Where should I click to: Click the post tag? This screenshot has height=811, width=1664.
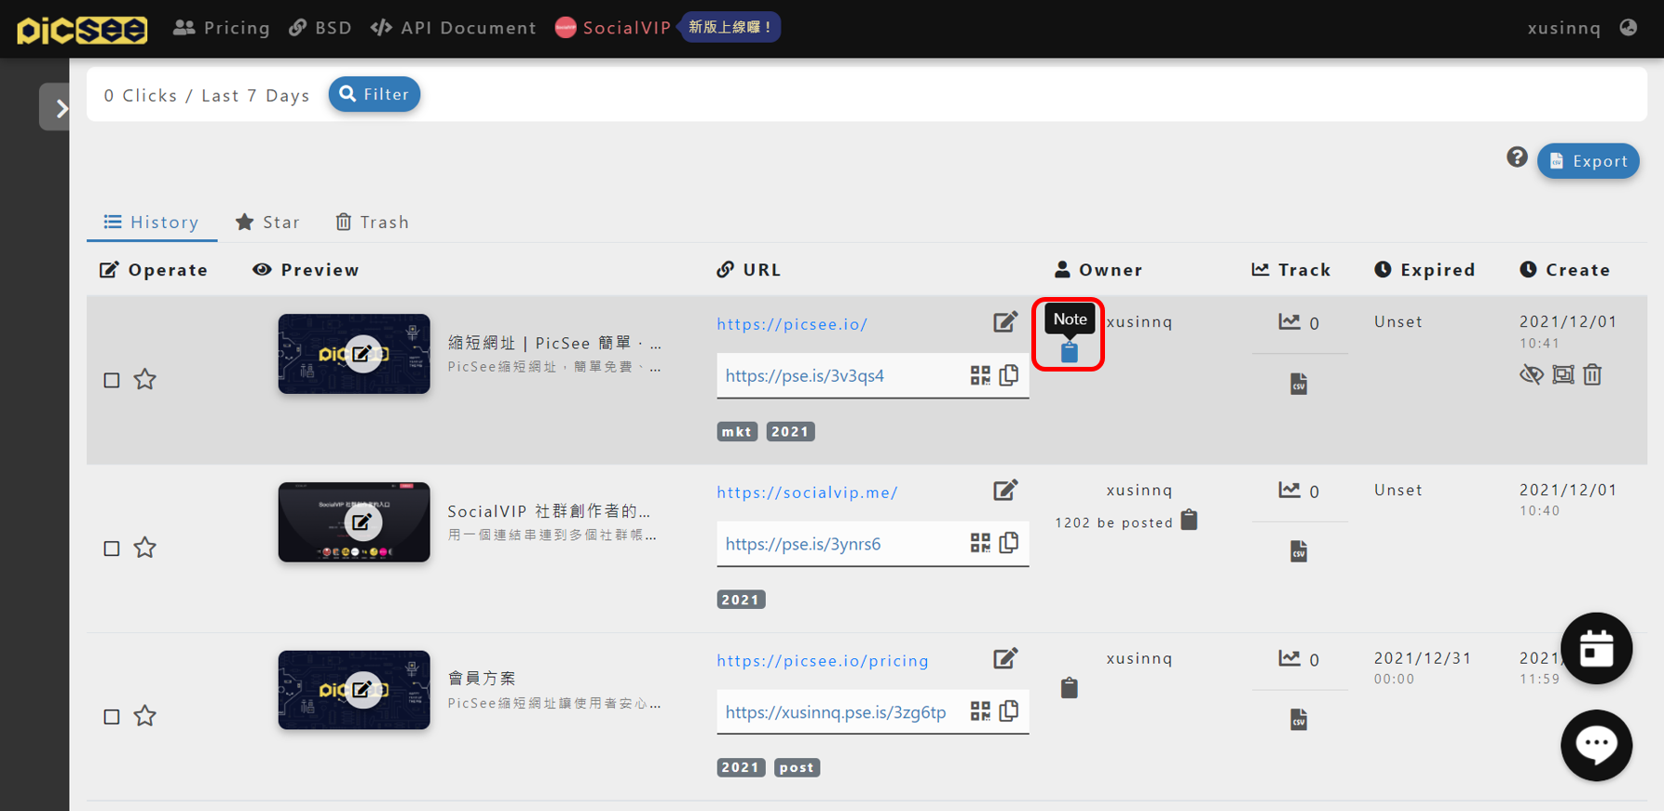[x=797, y=768]
